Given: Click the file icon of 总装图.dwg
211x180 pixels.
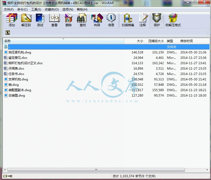Looking at the screenshot, I should [6, 95].
